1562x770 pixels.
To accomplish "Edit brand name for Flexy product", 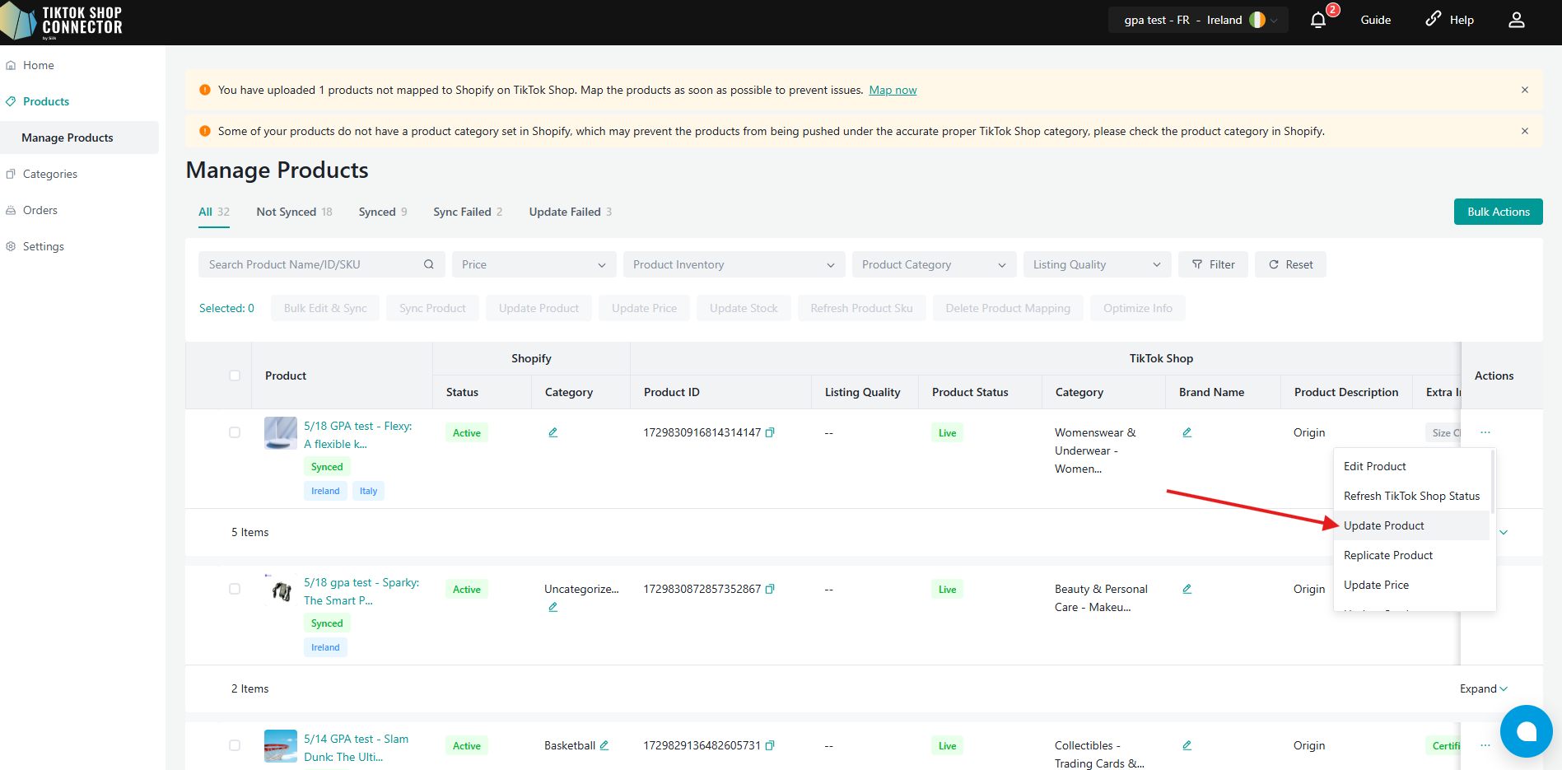I will 1187,432.
